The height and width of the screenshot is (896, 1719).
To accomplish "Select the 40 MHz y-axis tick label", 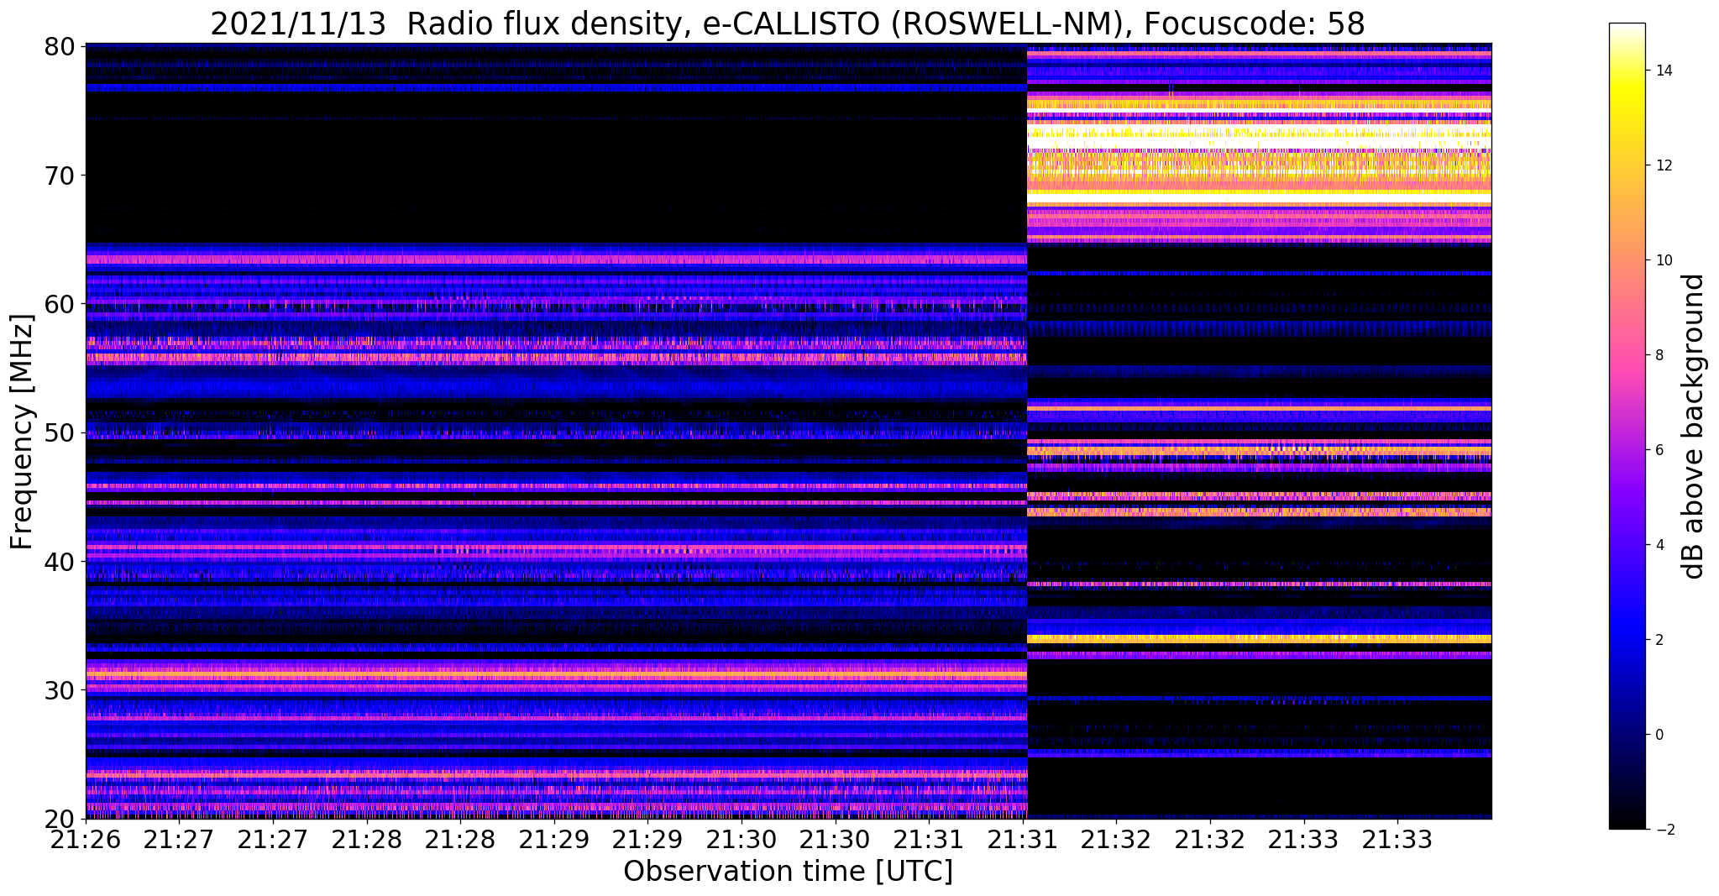I will 59,561.
